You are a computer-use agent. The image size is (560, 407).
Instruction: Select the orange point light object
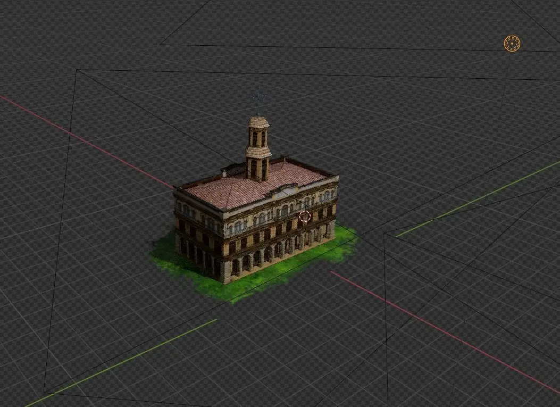(512, 43)
